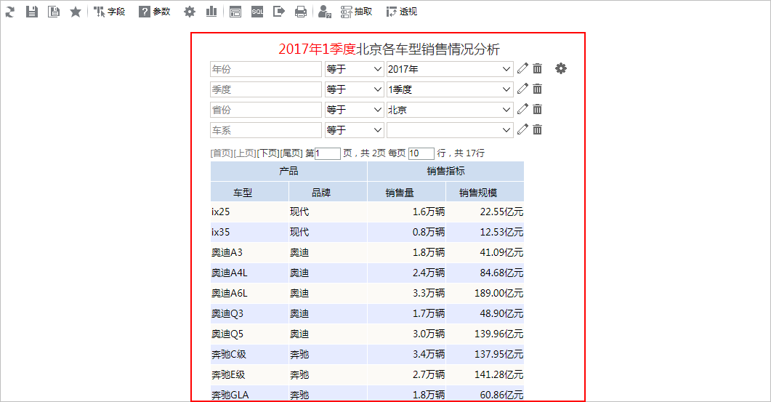Click the 年份 field name box
This screenshot has height=402, width=771.
[x=266, y=69]
